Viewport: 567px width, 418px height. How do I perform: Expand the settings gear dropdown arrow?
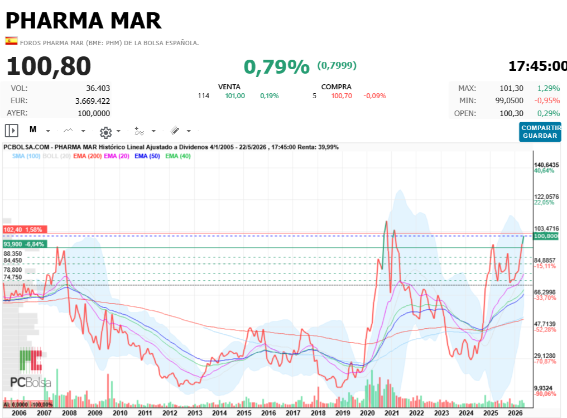tap(118, 131)
